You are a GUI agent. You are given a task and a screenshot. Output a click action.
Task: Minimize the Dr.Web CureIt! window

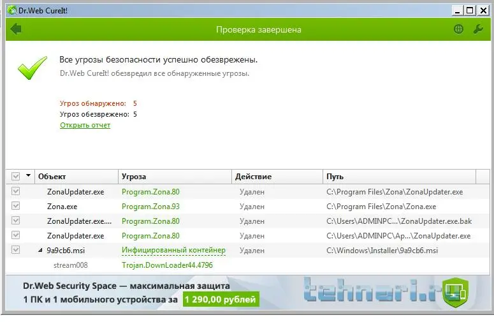(458, 10)
